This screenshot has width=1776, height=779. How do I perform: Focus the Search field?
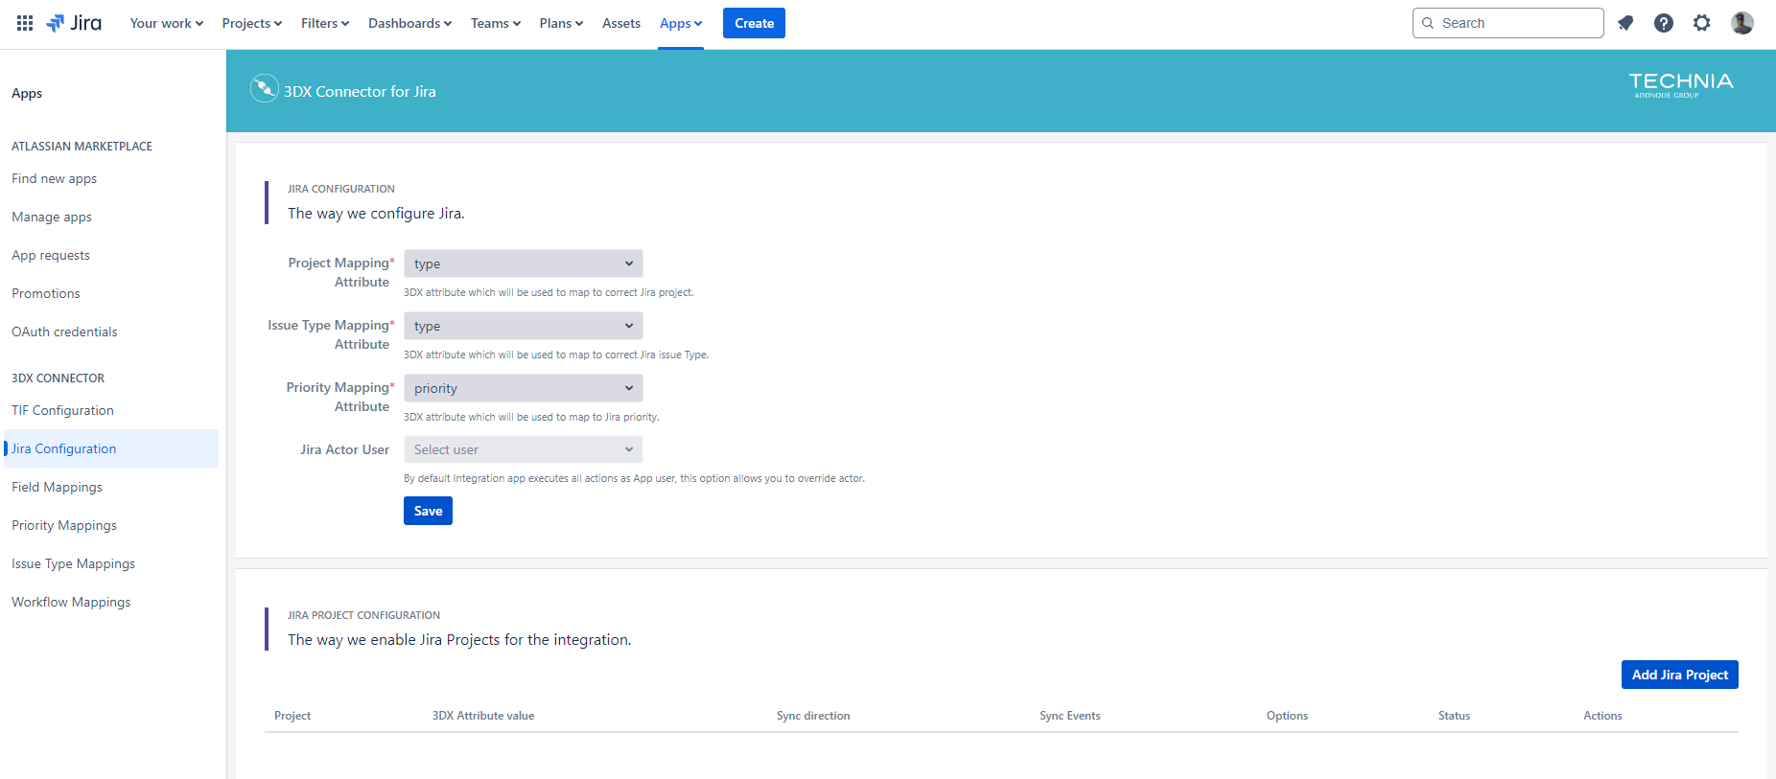pos(1507,23)
